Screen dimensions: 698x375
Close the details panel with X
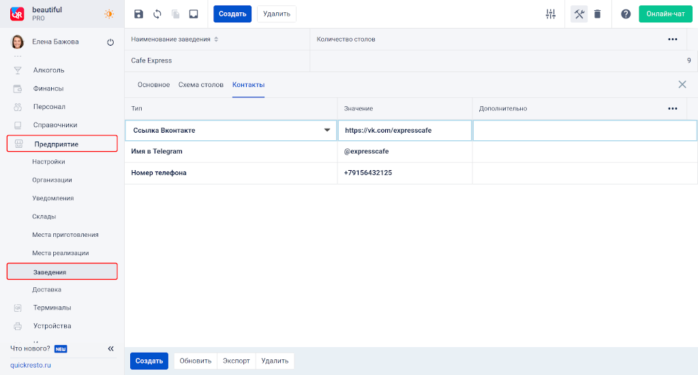click(682, 84)
